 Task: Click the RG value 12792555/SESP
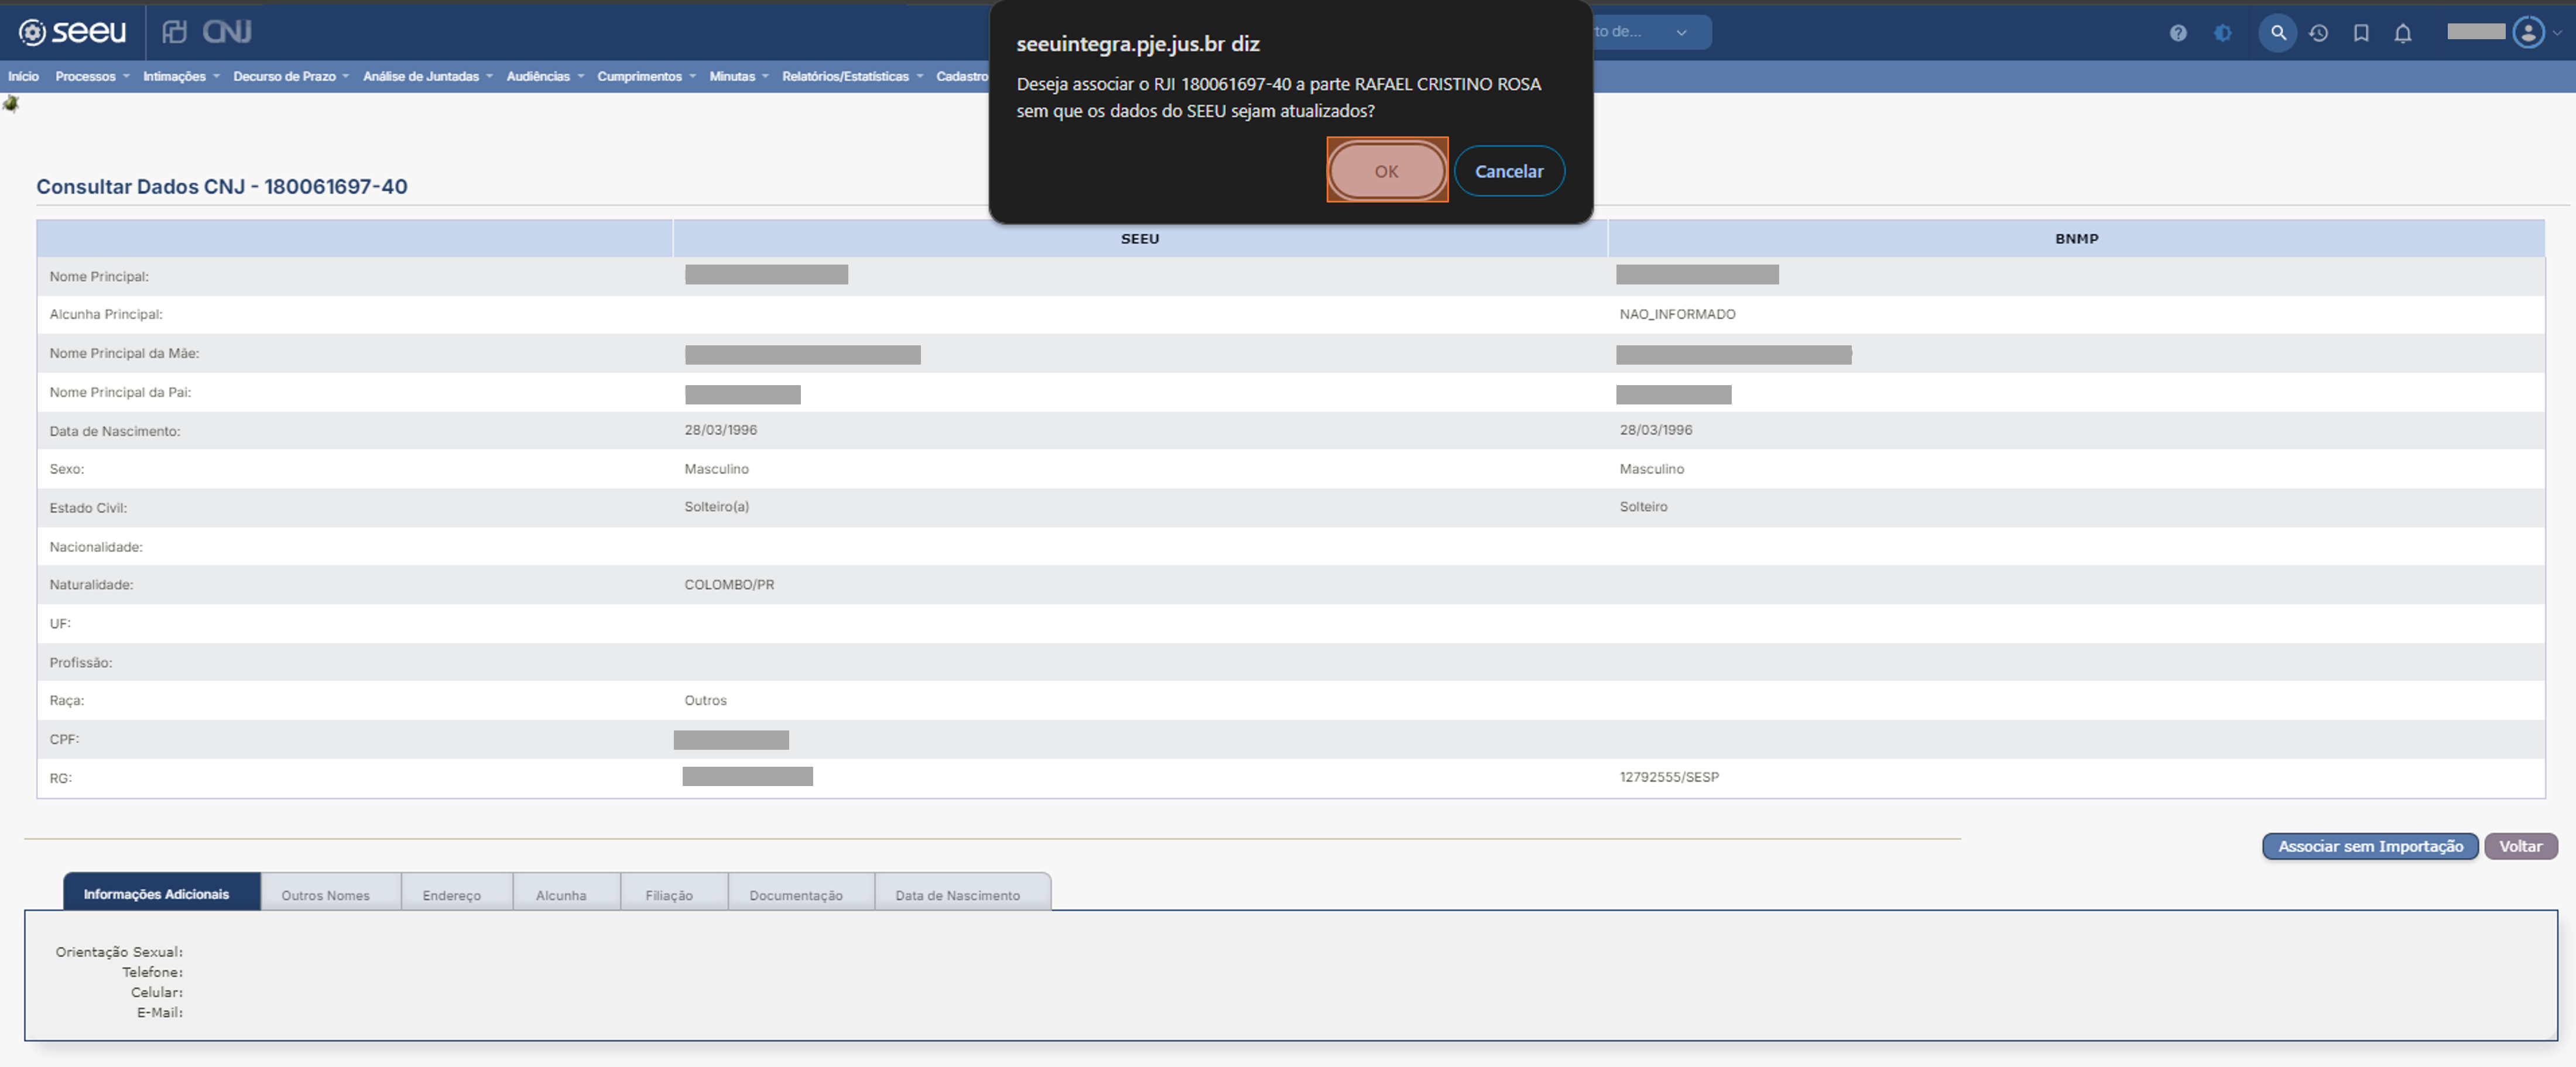coord(1669,777)
